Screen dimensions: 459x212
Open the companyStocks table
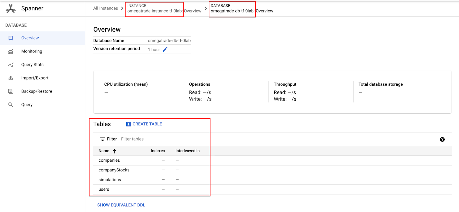114,170
